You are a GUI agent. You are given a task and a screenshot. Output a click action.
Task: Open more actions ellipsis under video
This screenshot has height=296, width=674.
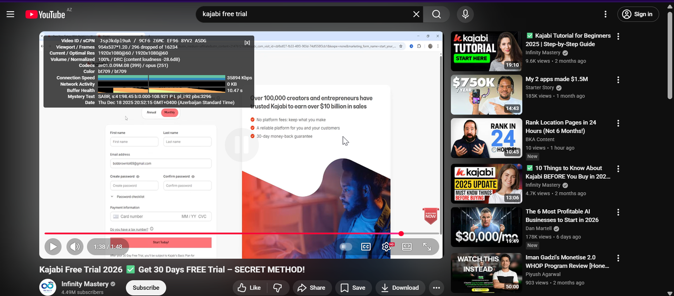[x=437, y=288]
